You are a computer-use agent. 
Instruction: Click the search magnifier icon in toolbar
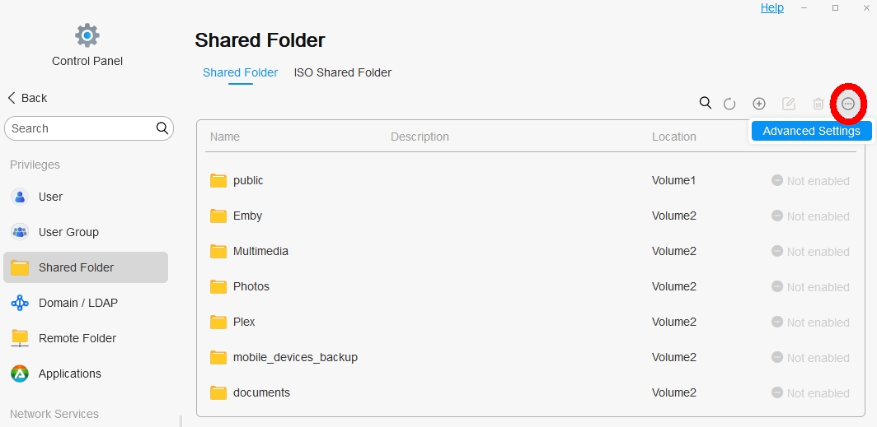coord(705,103)
